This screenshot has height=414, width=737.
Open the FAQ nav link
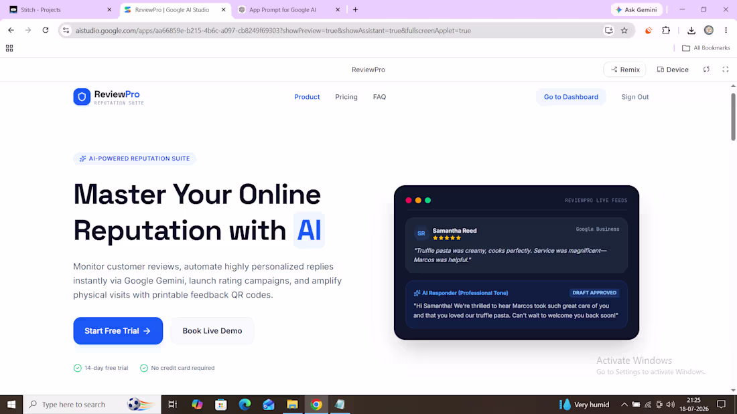point(379,97)
